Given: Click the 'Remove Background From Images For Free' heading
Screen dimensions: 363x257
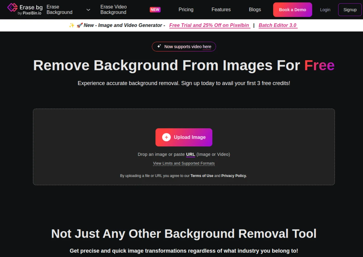Looking at the screenshot, I should [x=184, y=65].
